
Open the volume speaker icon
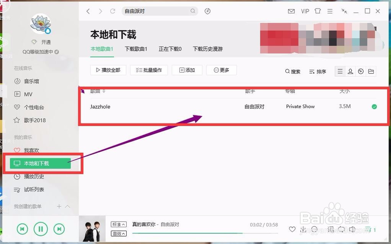click(x=353, y=229)
